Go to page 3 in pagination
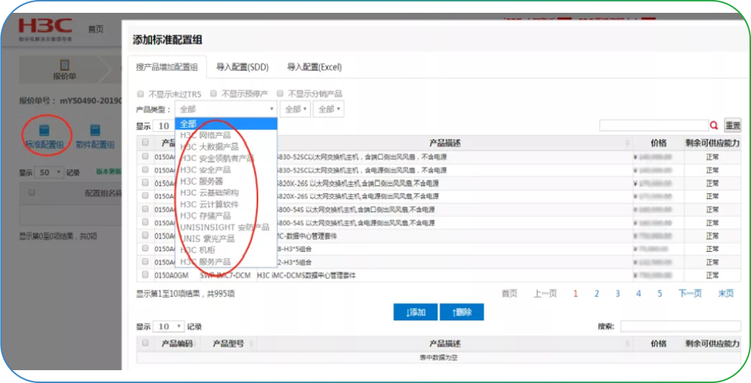751x383 pixels. 618,294
